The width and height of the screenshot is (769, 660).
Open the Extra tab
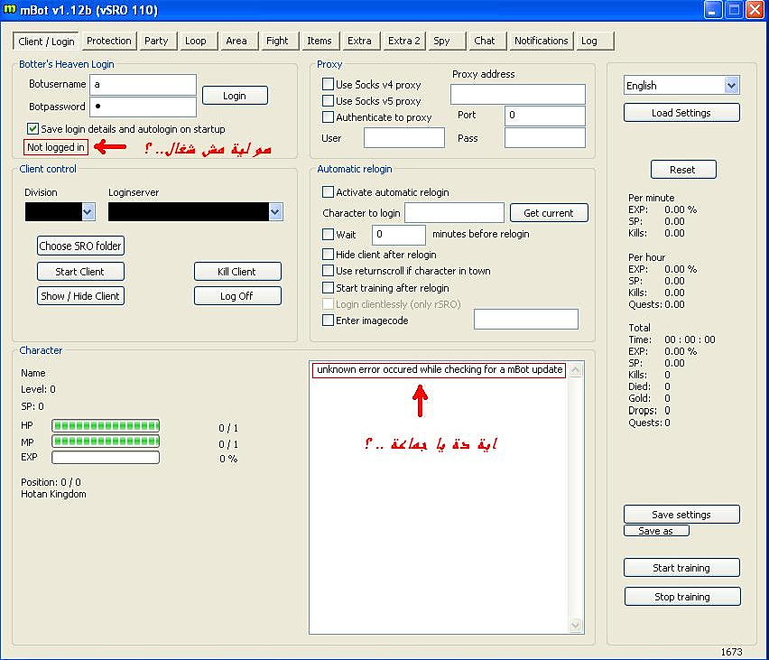[x=359, y=41]
